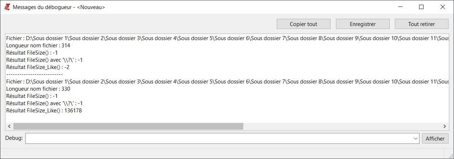Select the 'Résultat FileSize_Like() : -2' line

pos(38,67)
